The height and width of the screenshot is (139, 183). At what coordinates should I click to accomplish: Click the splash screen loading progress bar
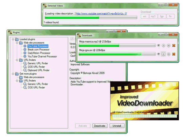pyautogui.click(x=144, y=116)
